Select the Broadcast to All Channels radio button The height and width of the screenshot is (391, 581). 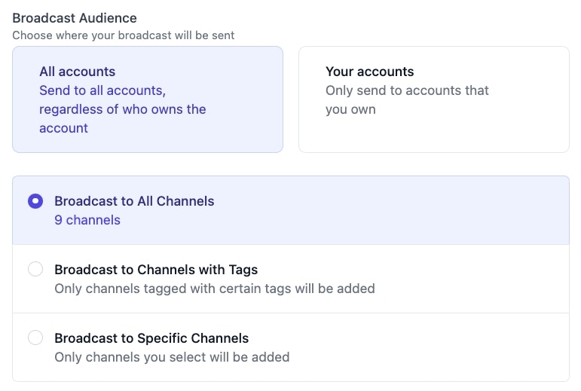coord(35,201)
